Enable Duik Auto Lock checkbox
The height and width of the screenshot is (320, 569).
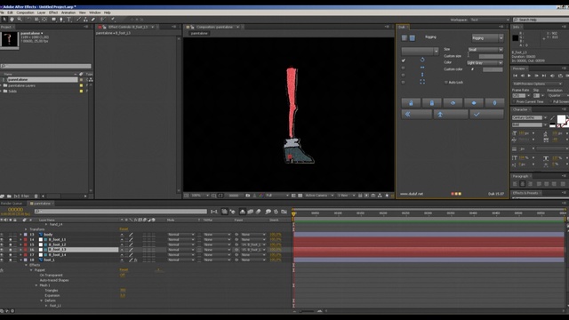tap(446, 83)
